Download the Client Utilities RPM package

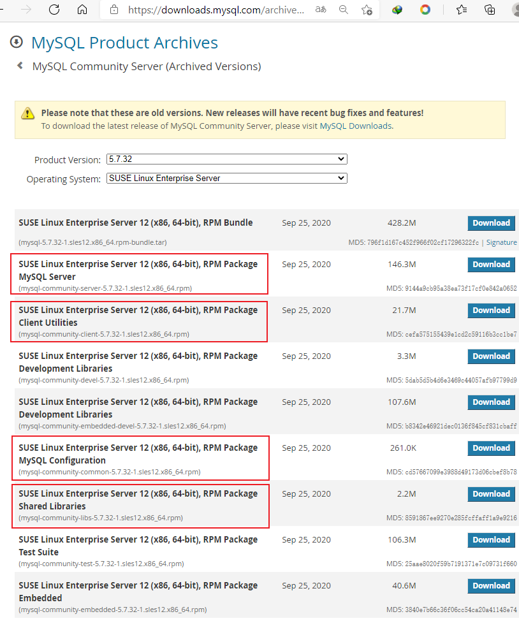tap(491, 310)
